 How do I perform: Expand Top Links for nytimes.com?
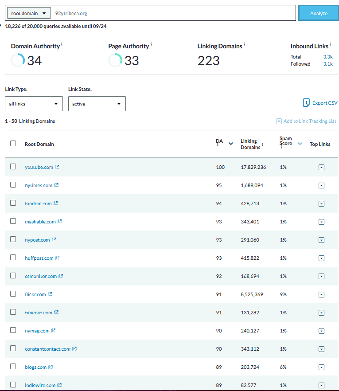click(322, 185)
